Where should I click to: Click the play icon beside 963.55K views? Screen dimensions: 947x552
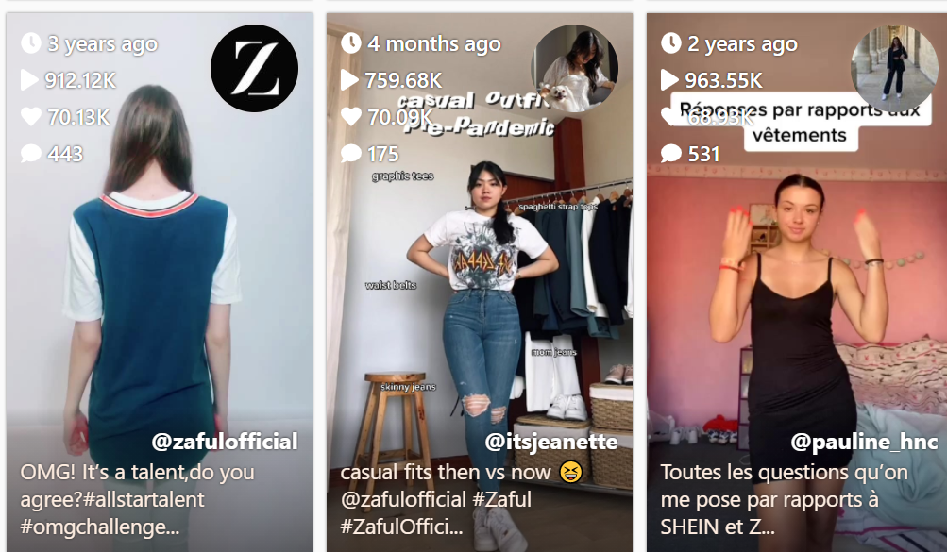669,80
